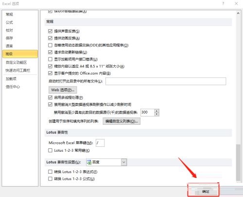The image size is (243, 197).
Task: Enable 显示加载项用户接口错误 checkbox
Action: [50, 59]
